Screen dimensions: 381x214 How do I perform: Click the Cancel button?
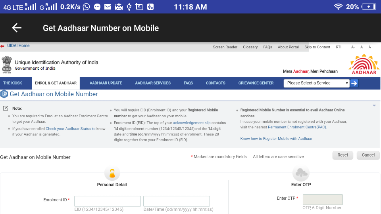pyautogui.click(x=368, y=155)
